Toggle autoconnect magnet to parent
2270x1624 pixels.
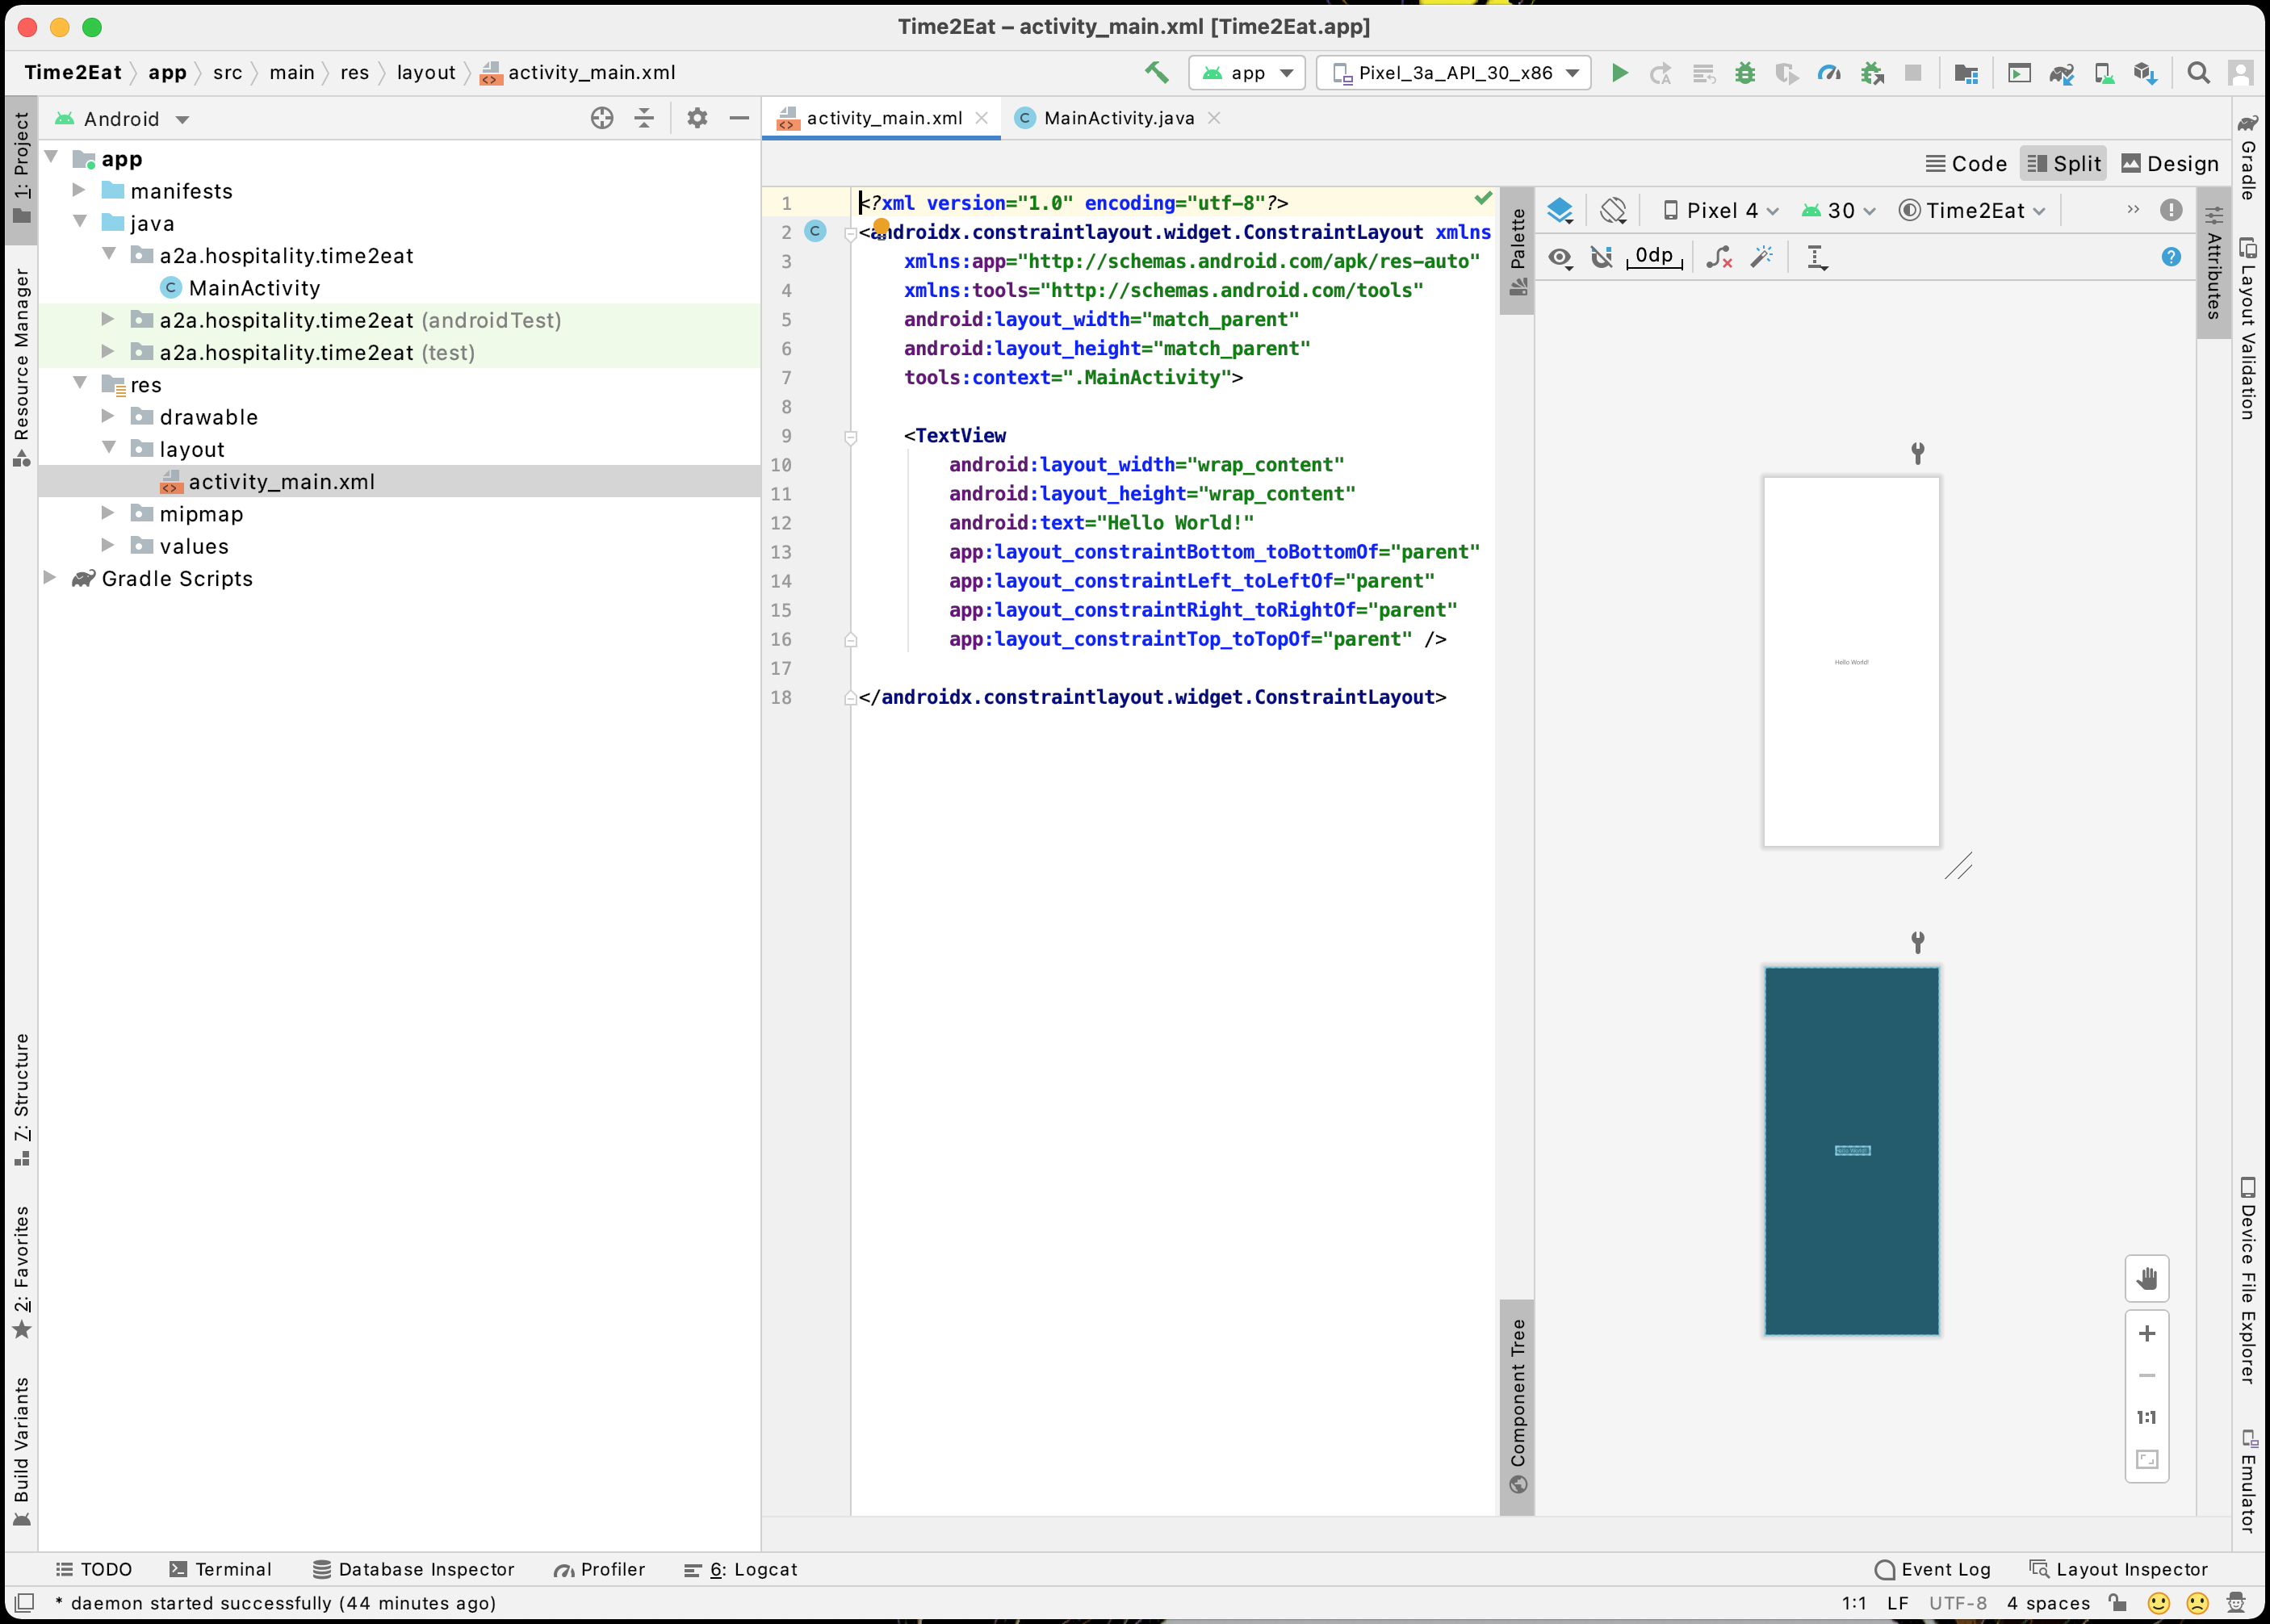(1602, 257)
